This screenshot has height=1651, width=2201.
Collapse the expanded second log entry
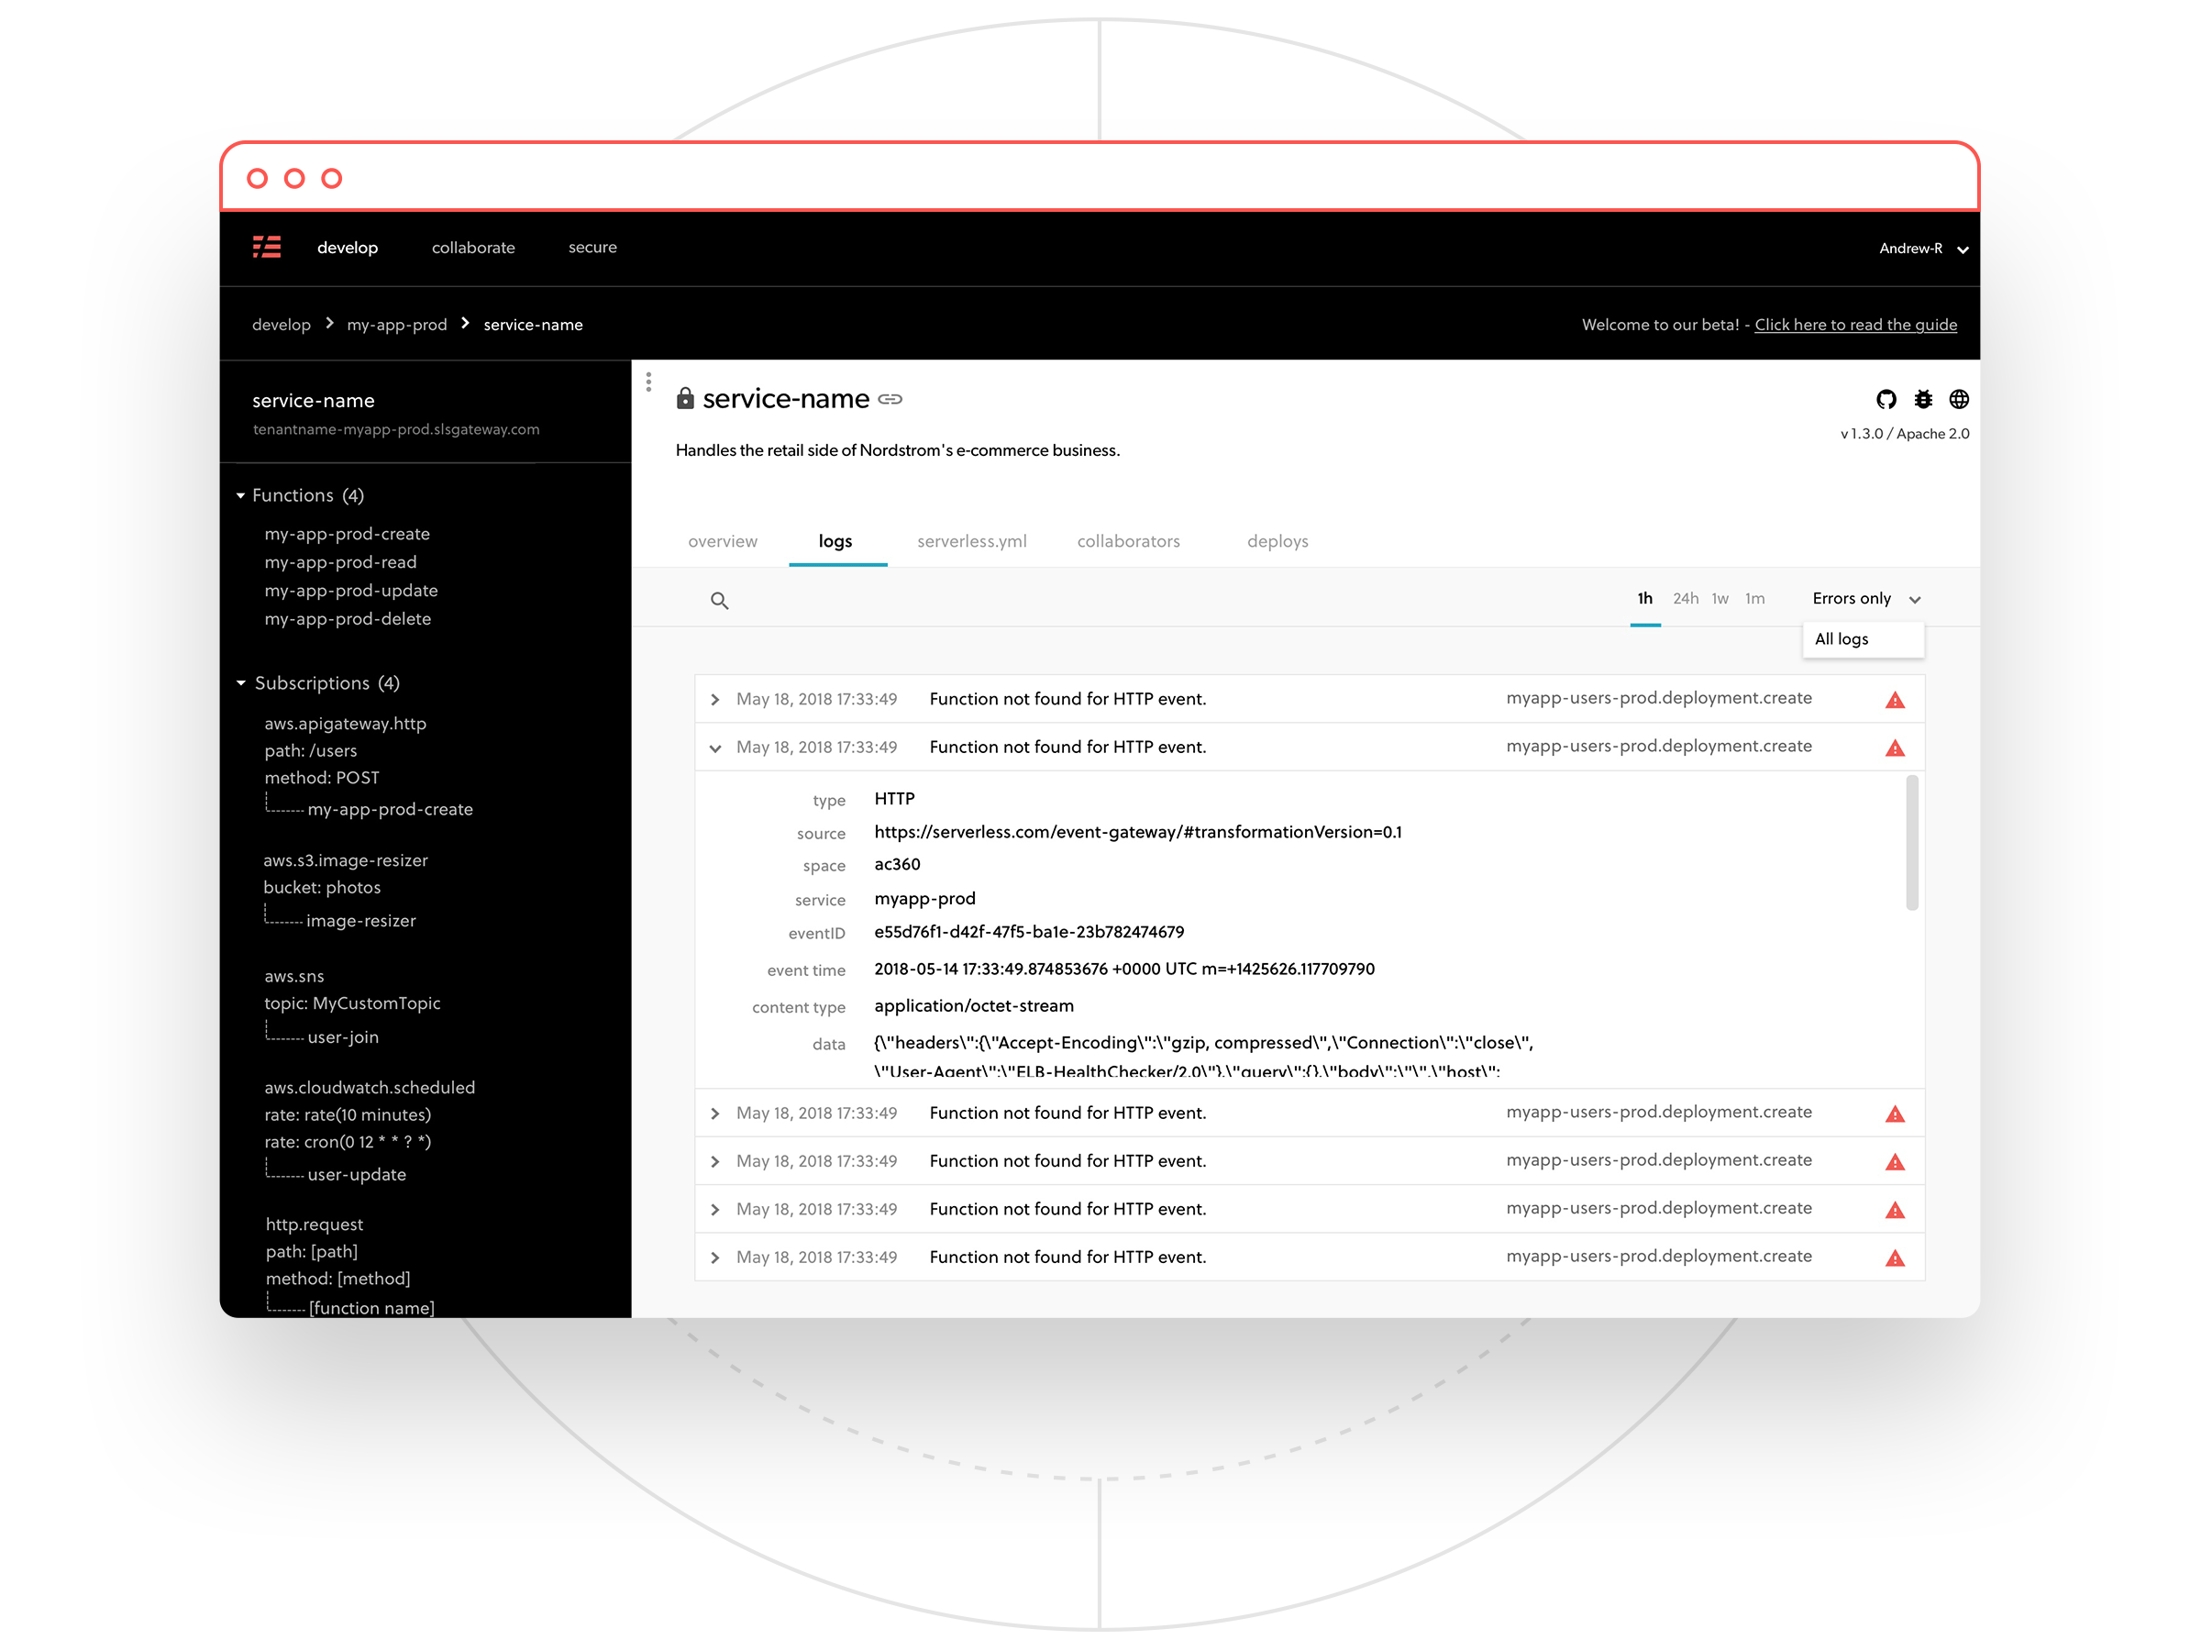tap(715, 748)
